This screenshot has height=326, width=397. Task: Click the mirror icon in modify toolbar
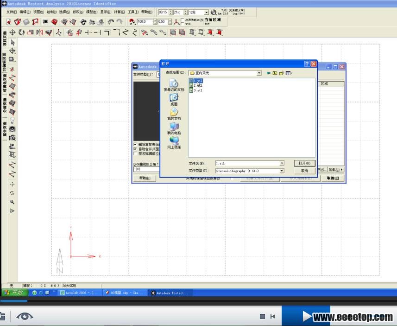tap(40, 32)
